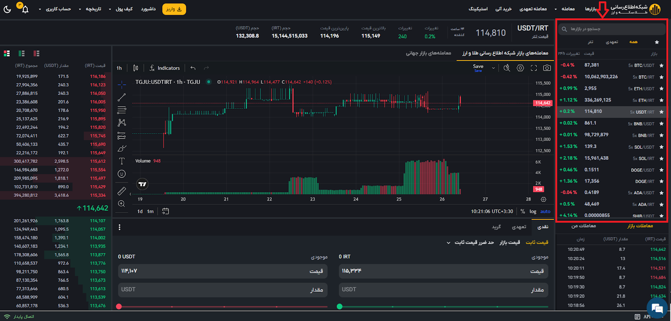Open the notifications bell

25,9
